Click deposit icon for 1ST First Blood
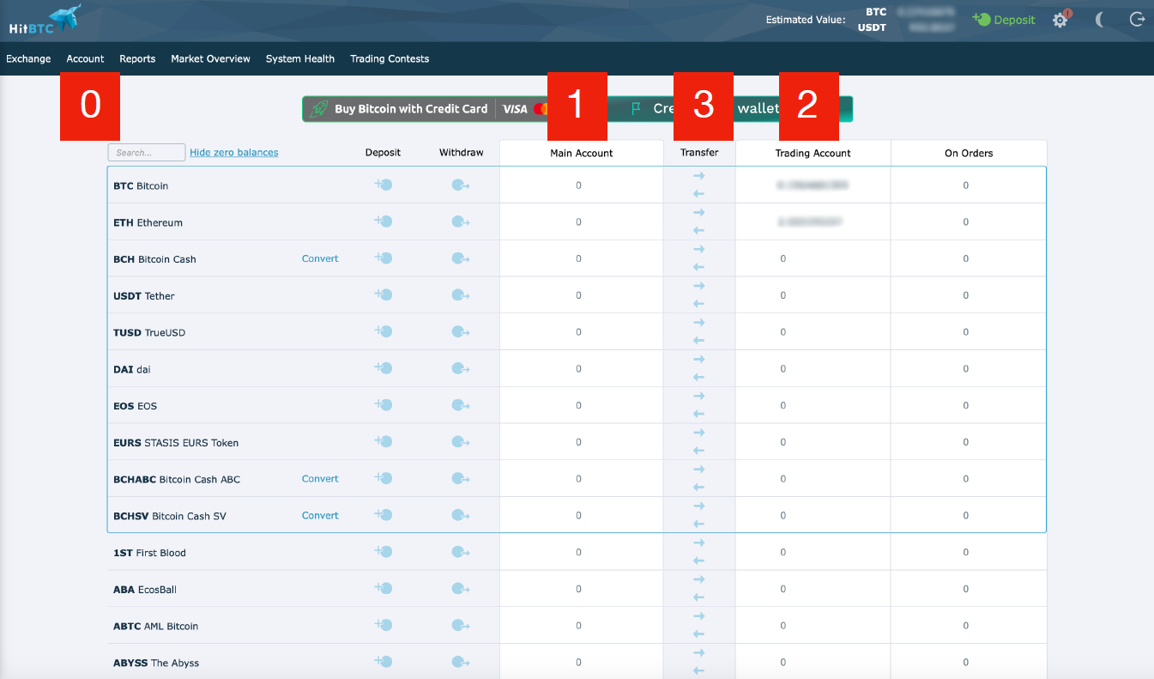The height and width of the screenshot is (679, 1154). pyautogui.click(x=384, y=552)
